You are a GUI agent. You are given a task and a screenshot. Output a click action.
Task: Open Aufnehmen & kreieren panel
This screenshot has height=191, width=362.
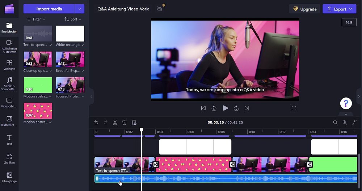click(9, 46)
